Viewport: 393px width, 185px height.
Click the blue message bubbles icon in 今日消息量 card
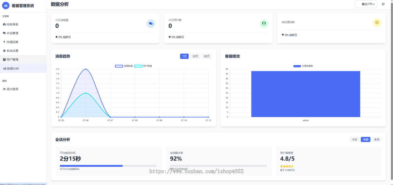click(151, 23)
